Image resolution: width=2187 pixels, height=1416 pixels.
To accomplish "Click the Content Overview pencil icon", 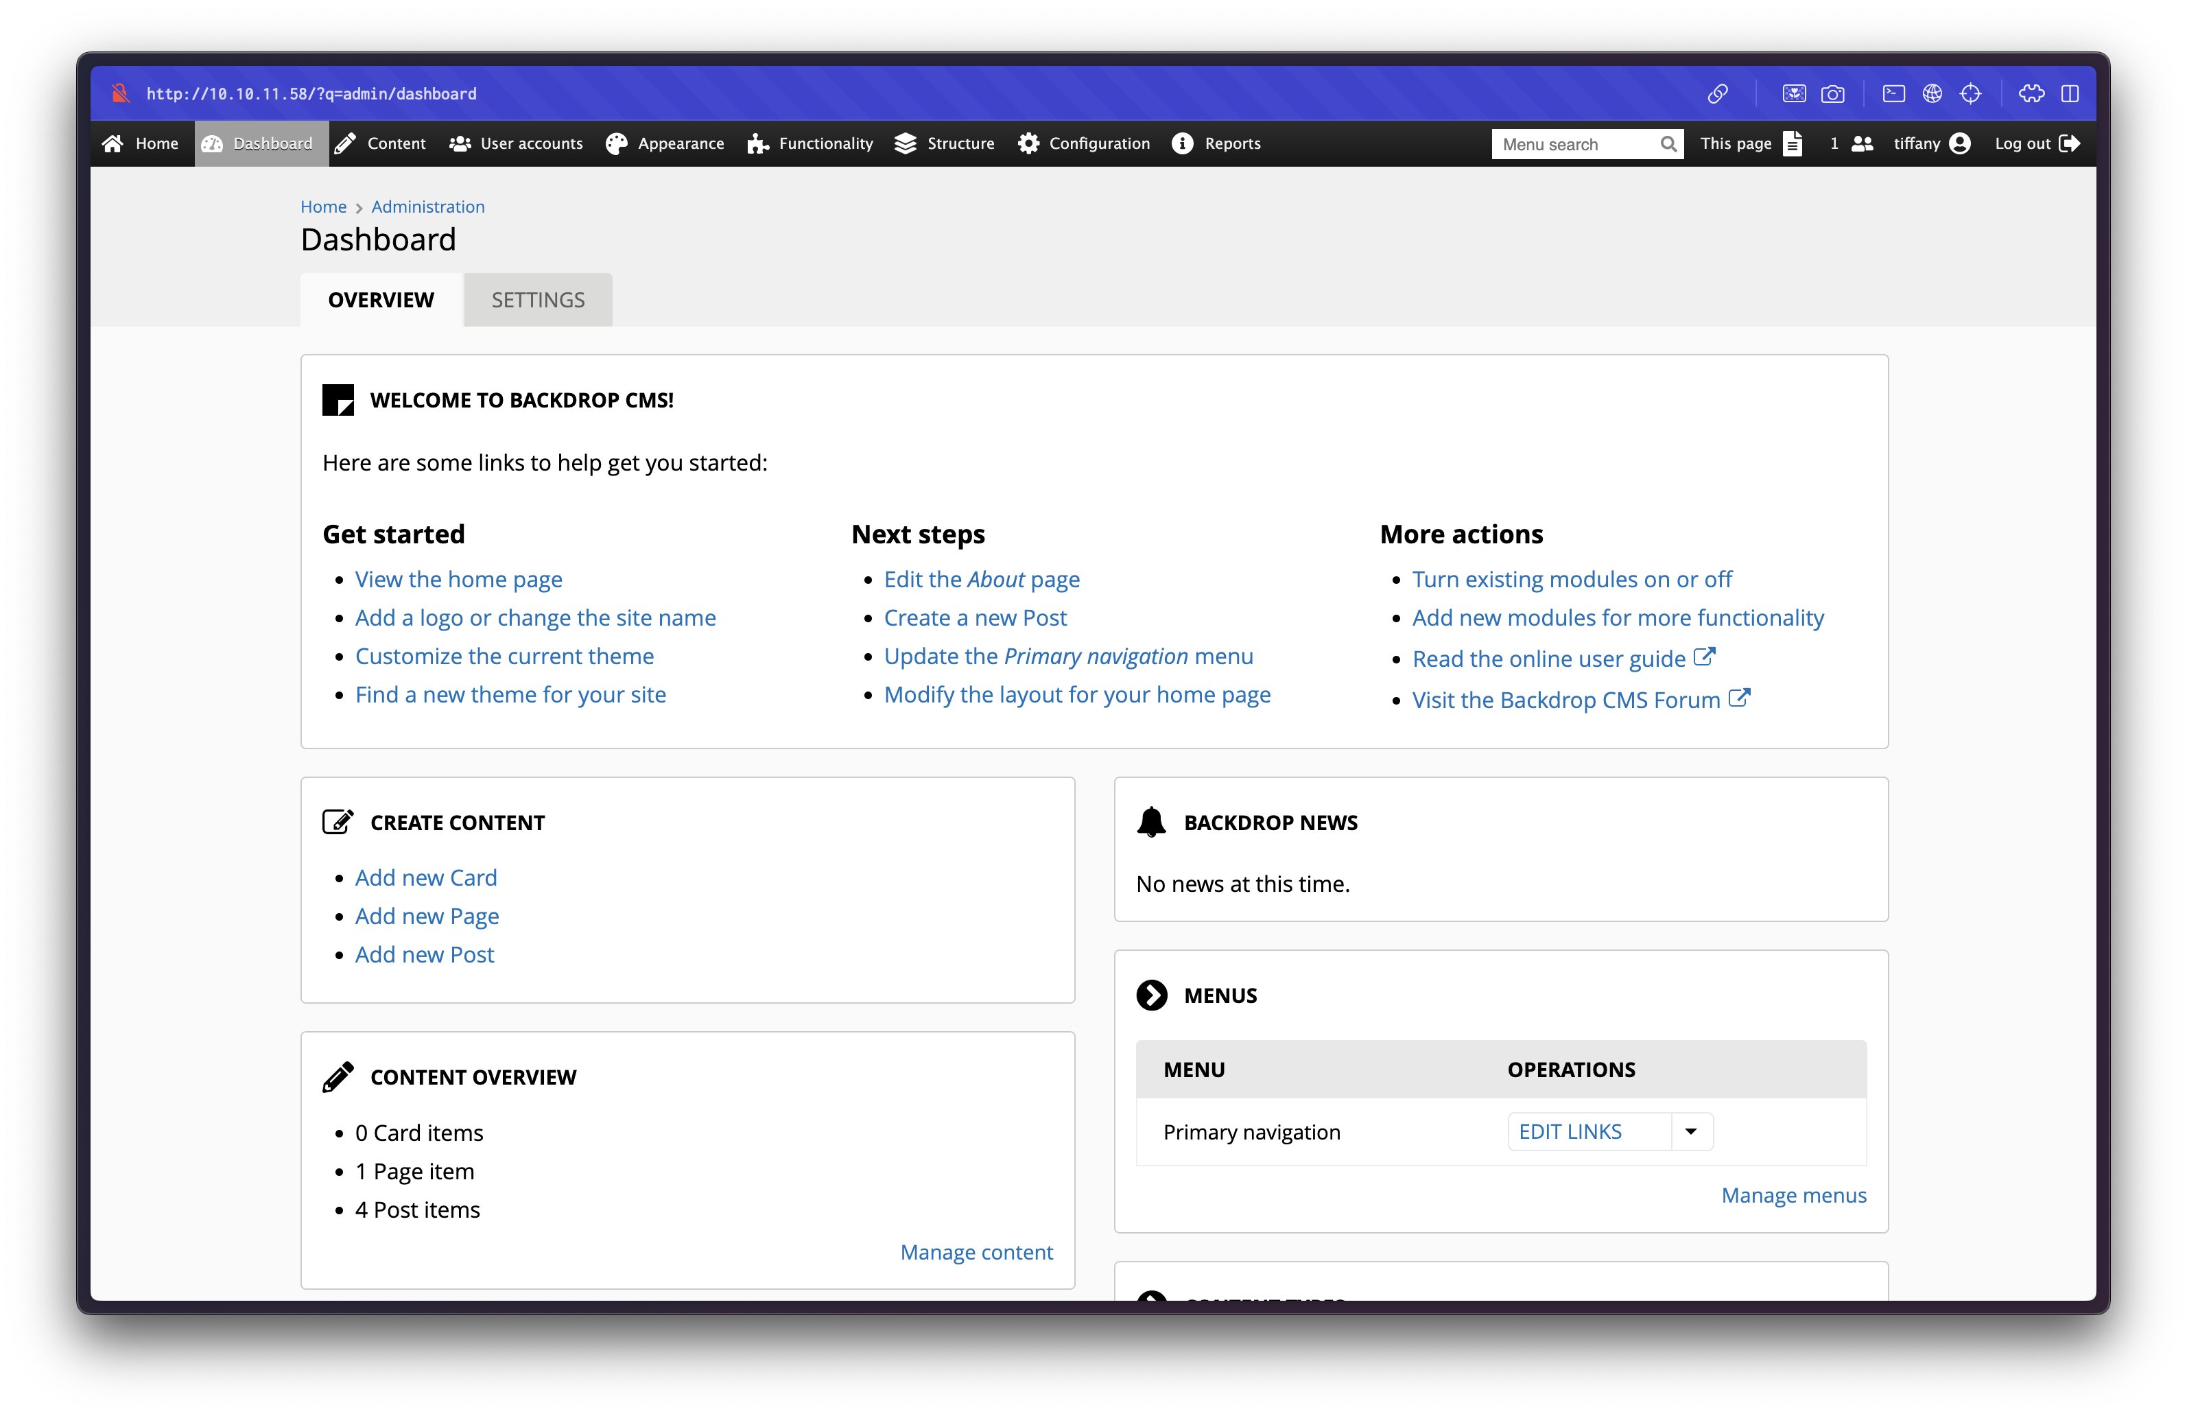I will tap(338, 1077).
